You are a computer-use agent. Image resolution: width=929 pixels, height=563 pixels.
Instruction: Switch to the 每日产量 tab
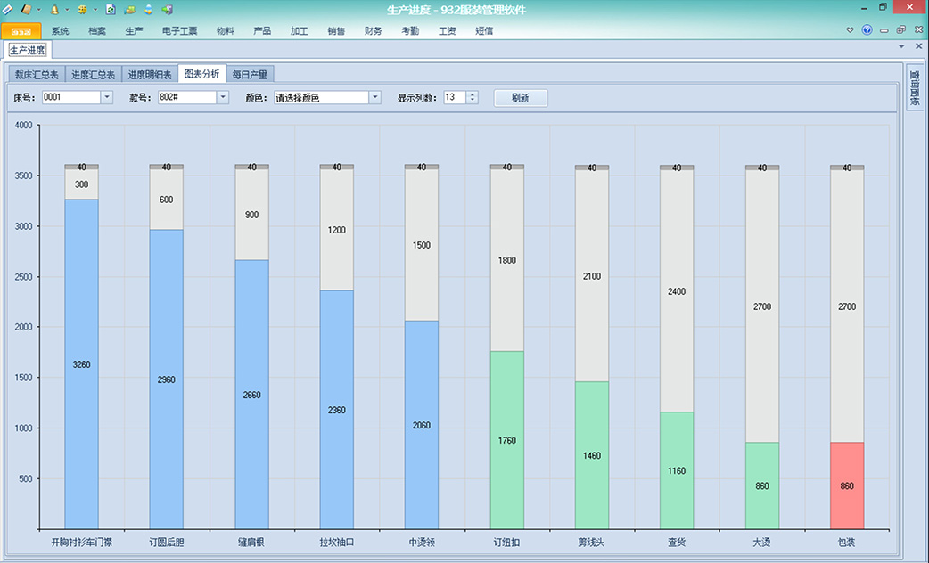pyautogui.click(x=250, y=75)
